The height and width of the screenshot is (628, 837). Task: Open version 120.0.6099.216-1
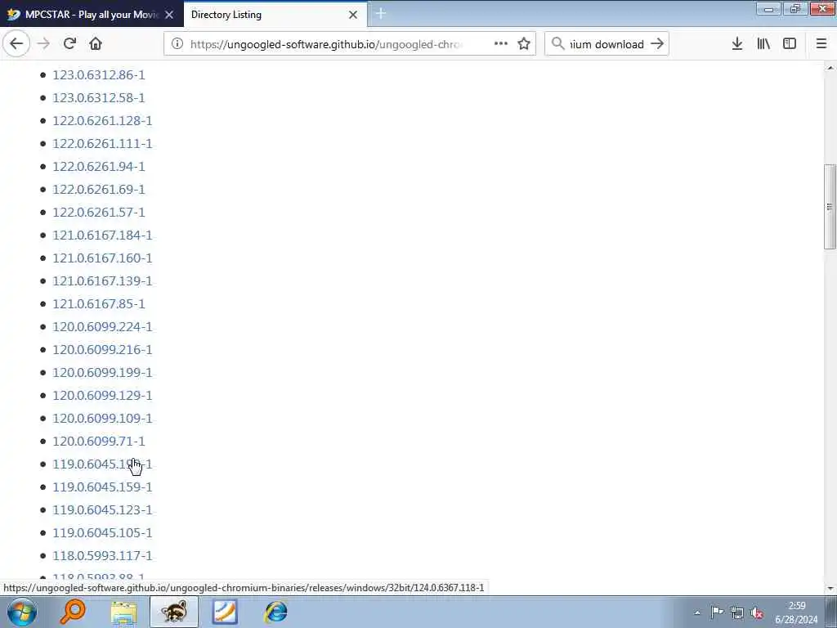coord(102,350)
